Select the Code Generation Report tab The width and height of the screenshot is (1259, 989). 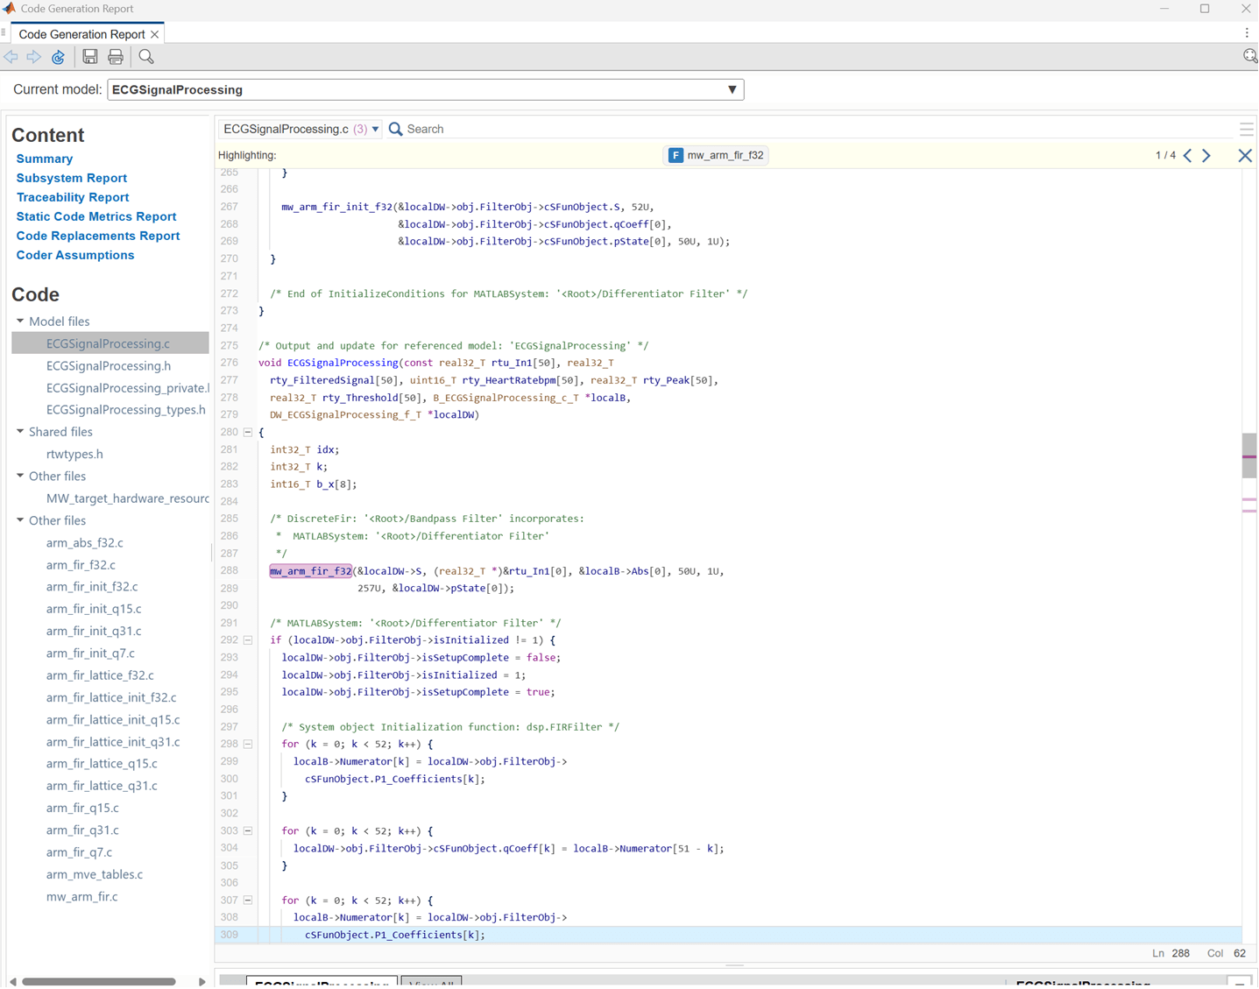click(x=81, y=34)
